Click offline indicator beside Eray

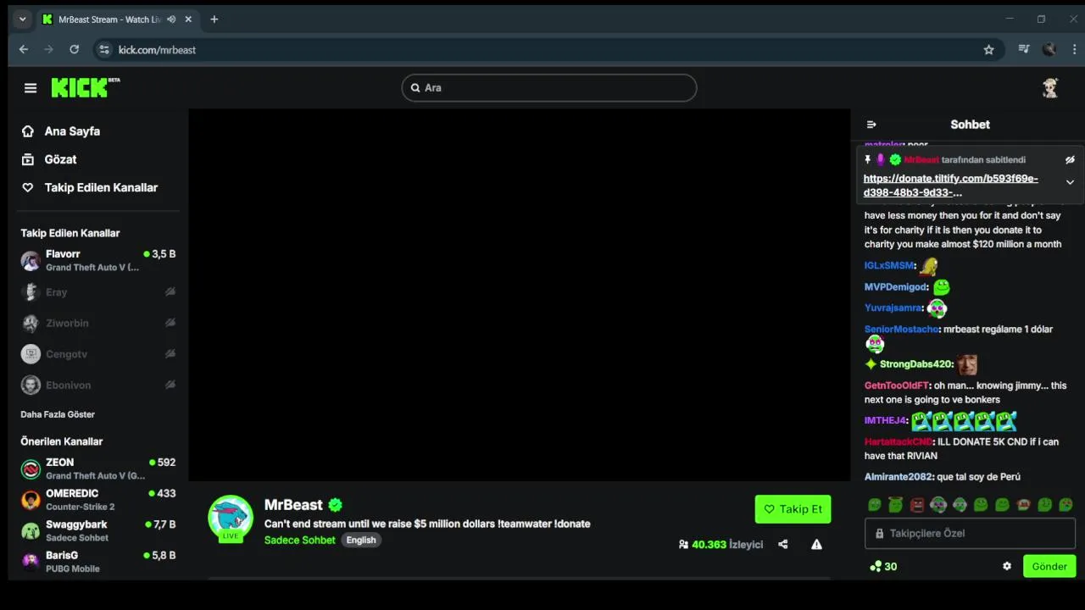(x=170, y=291)
